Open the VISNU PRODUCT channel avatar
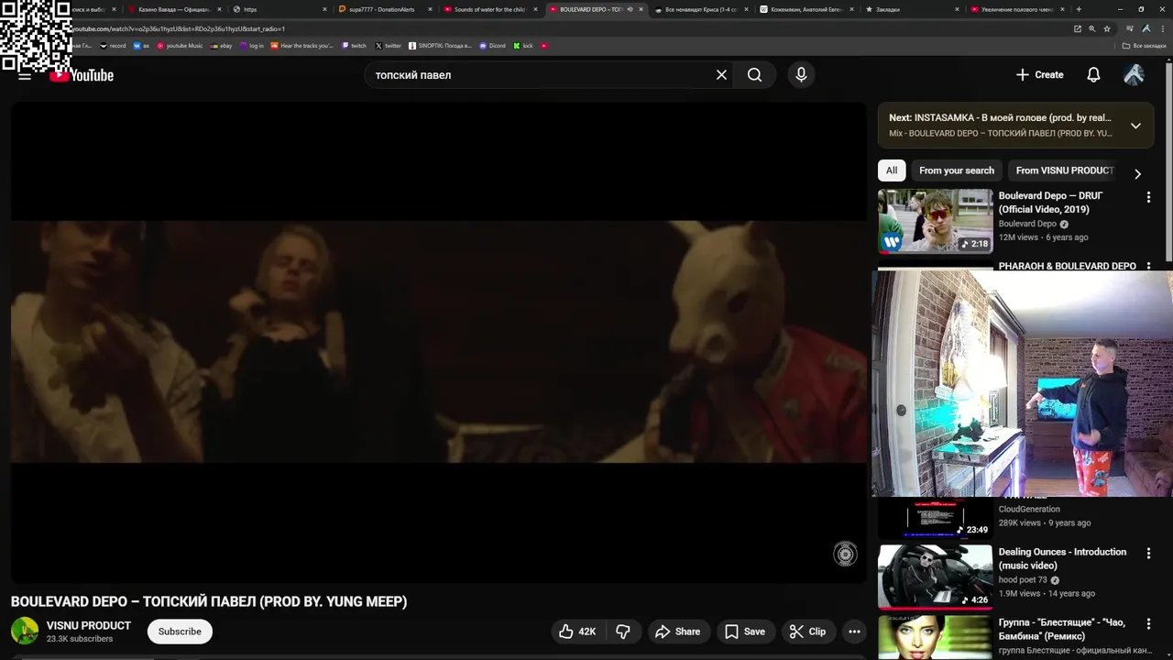Image resolution: width=1173 pixels, height=660 pixels. (25, 632)
